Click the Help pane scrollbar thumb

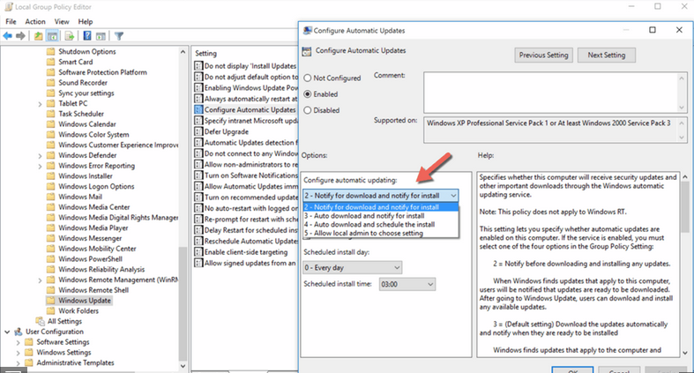click(684, 208)
